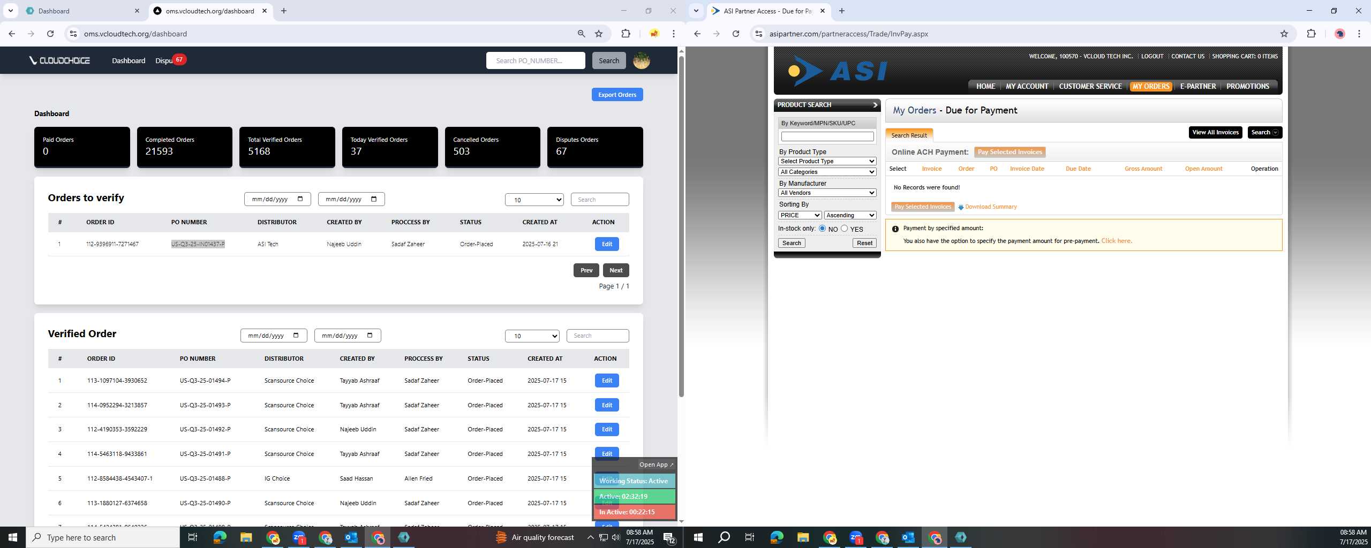1371x548 pixels.
Task: Click LOGOUT link on ASI header
Action: pos(1152,56)
